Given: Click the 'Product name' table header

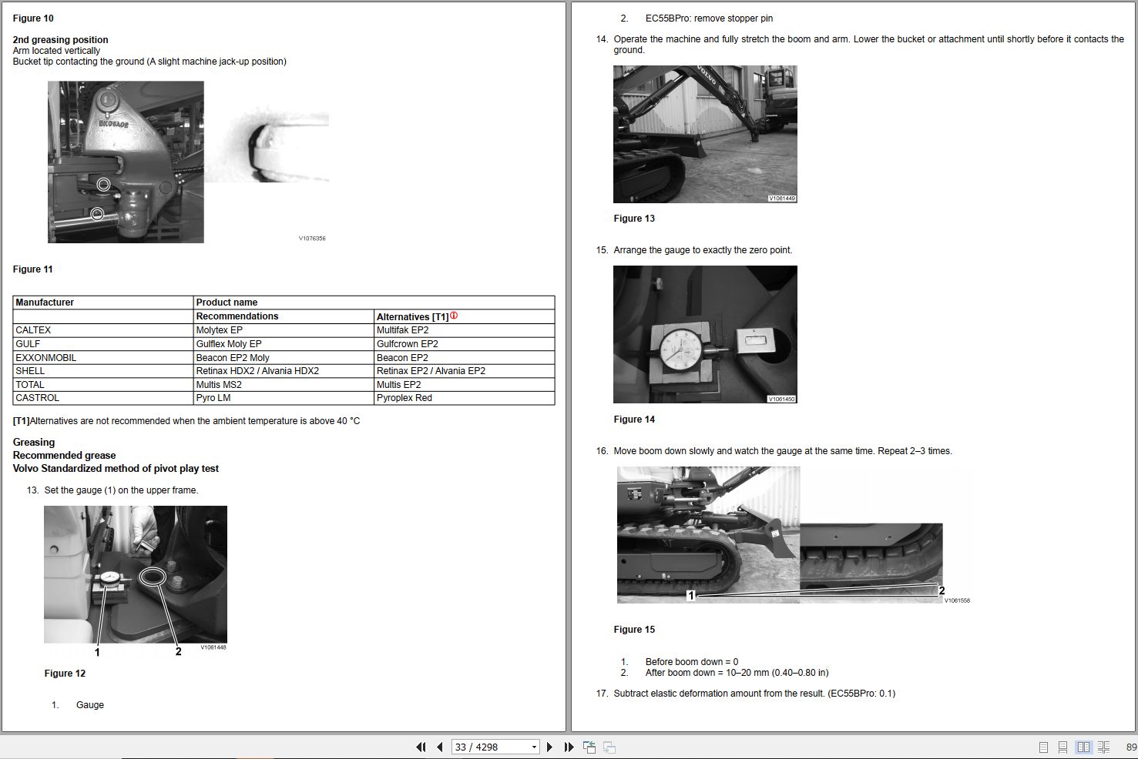Looking at the screenshot, I should coord(374,303).
